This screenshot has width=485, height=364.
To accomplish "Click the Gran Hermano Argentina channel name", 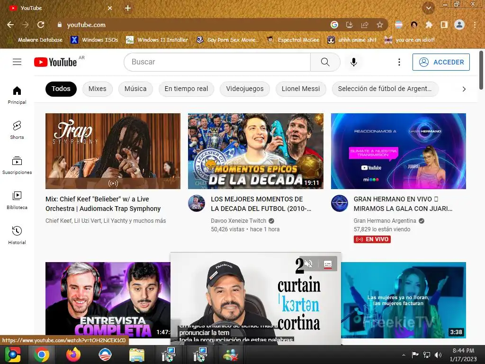I will pyautogui.click(x=385, y=221).
